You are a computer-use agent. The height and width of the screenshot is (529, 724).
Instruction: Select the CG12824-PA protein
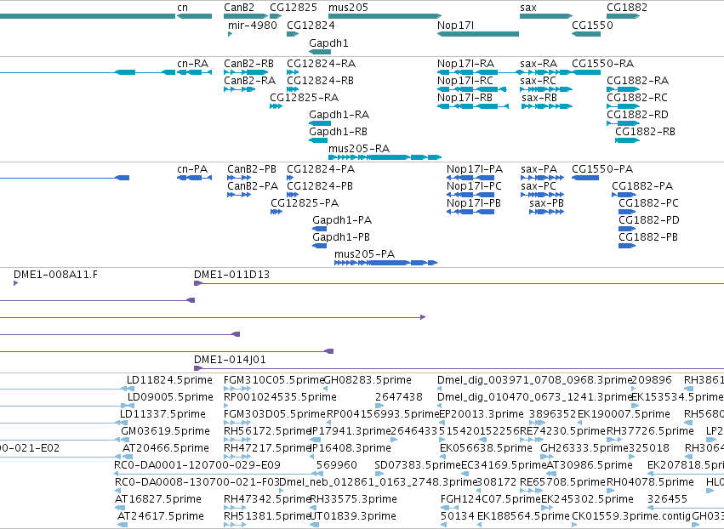point(290,178)
